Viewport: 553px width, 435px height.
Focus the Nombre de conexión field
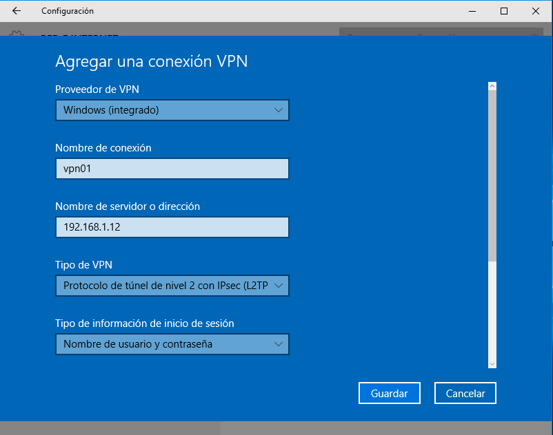pos(172,169)
